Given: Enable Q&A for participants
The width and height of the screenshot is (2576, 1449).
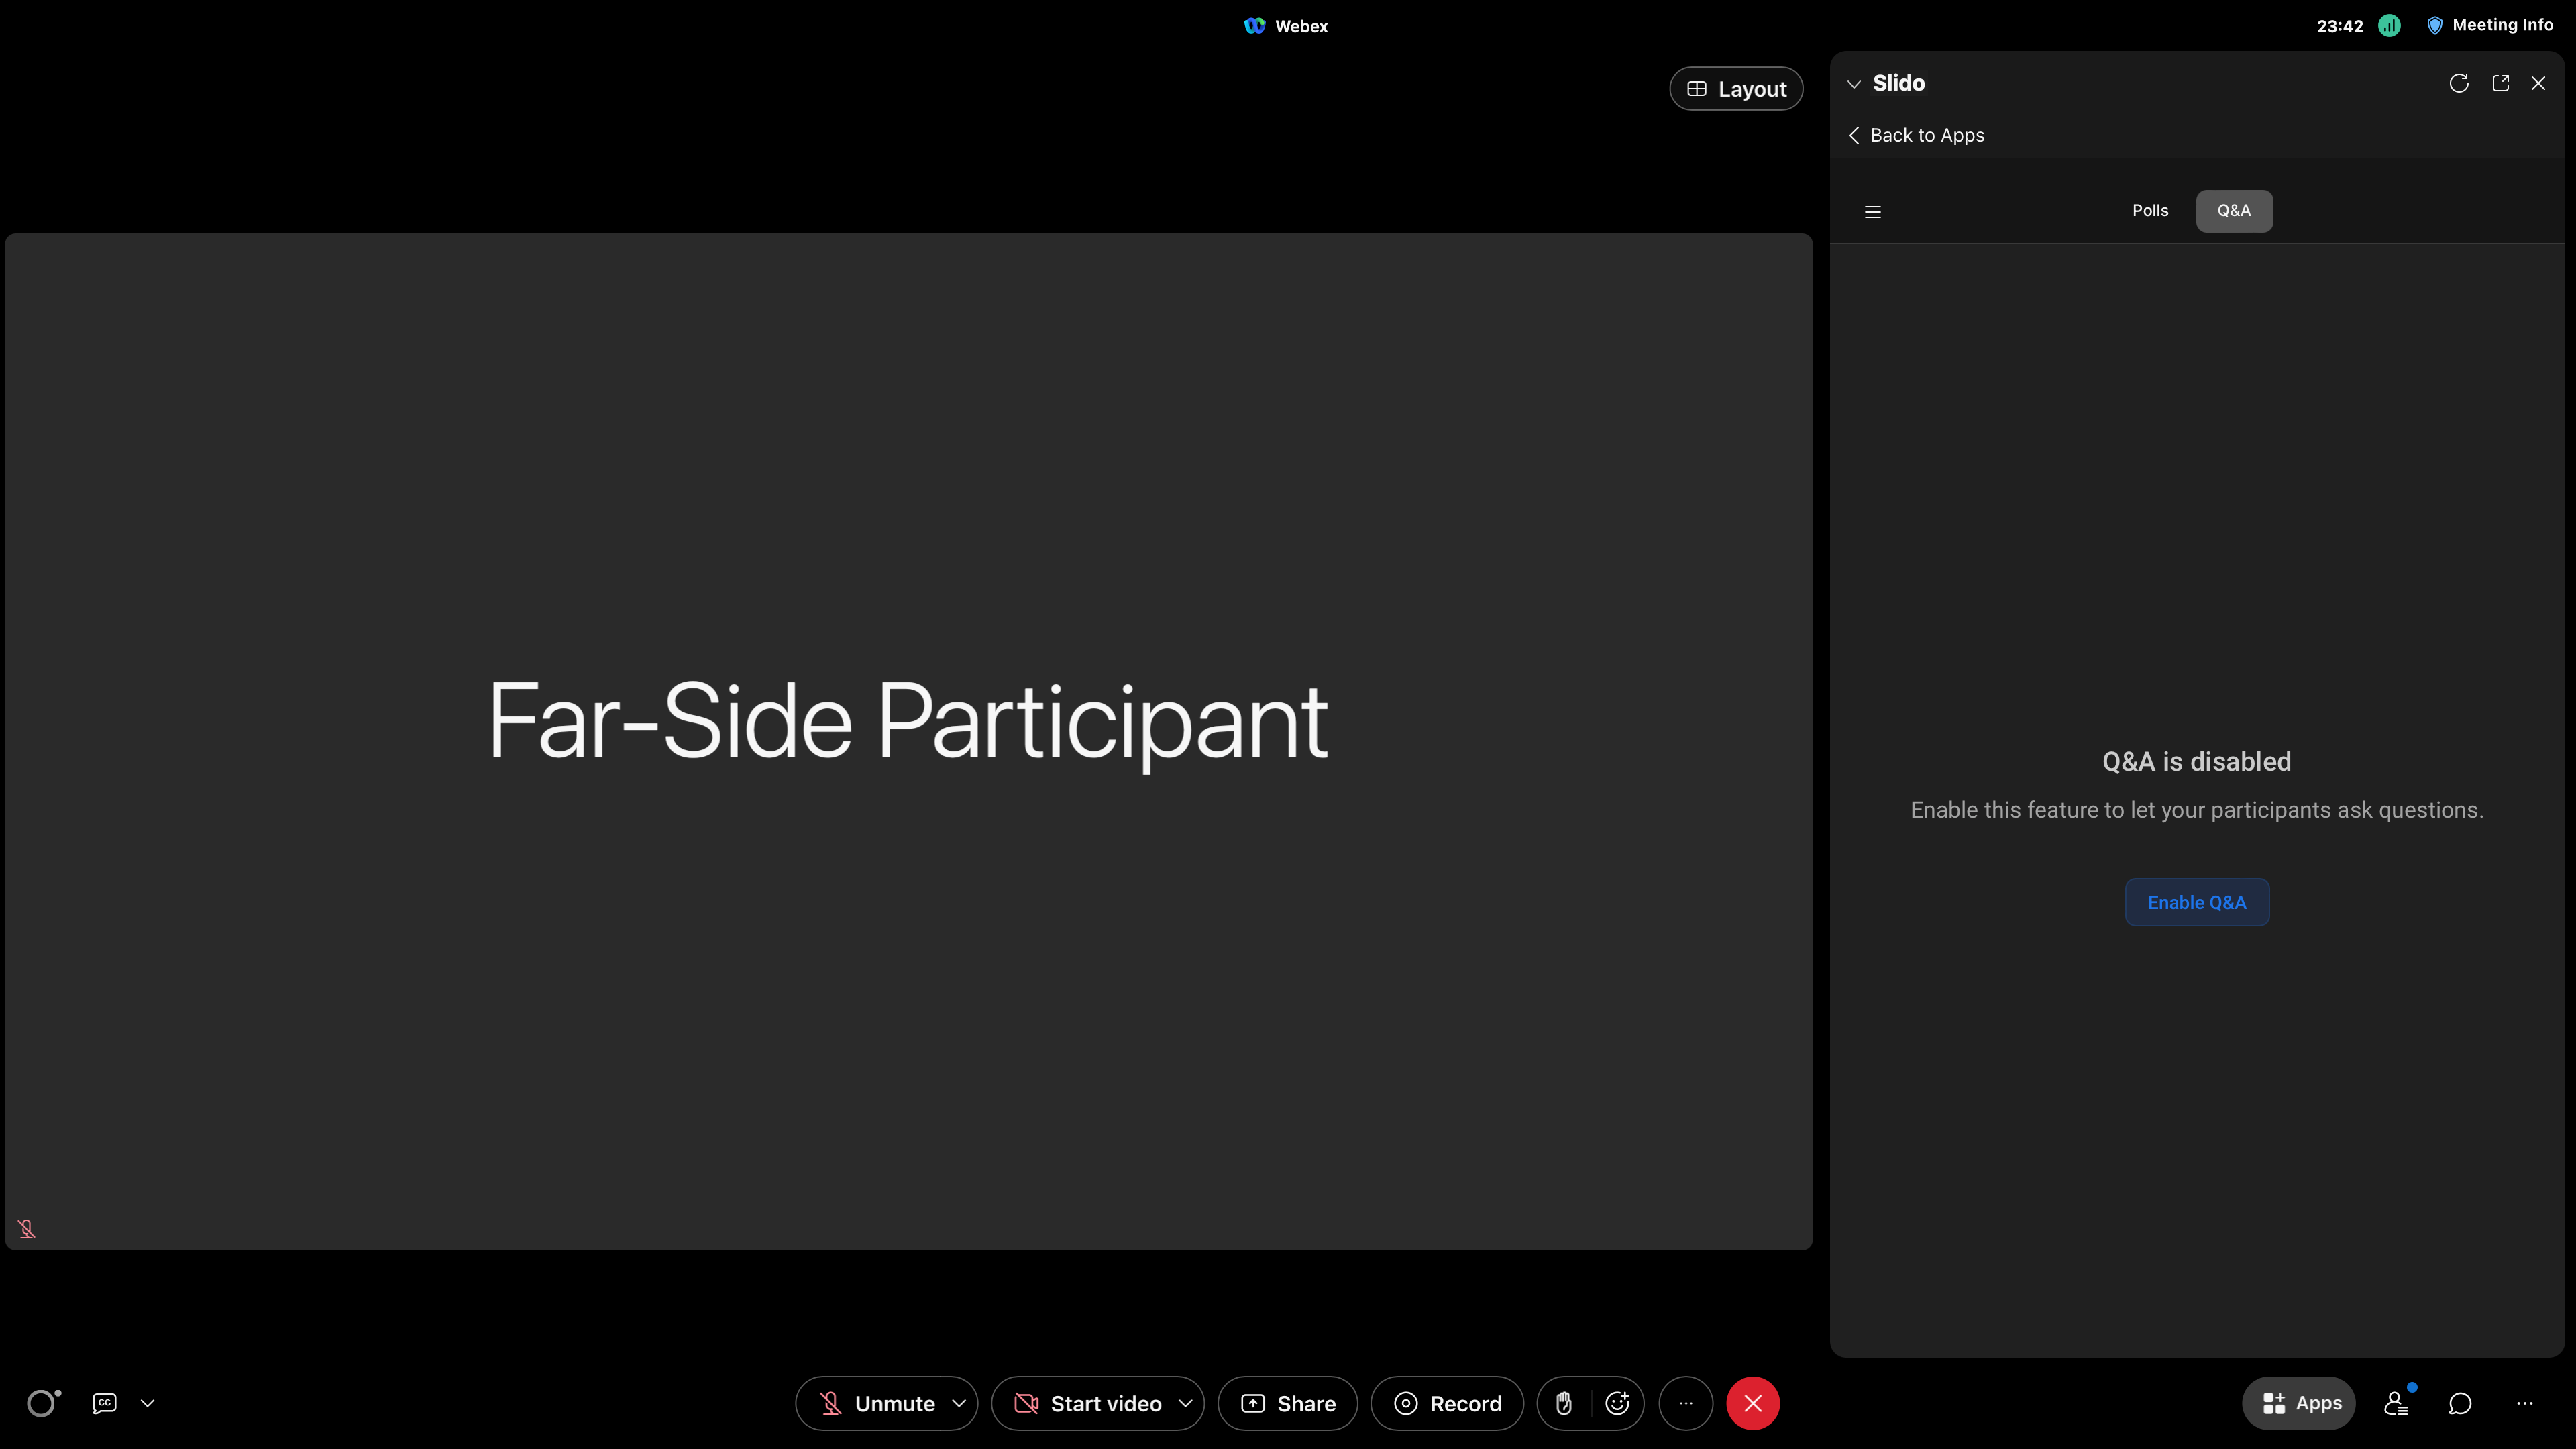Looking at the screenshot, I should tap(2196, 902).
